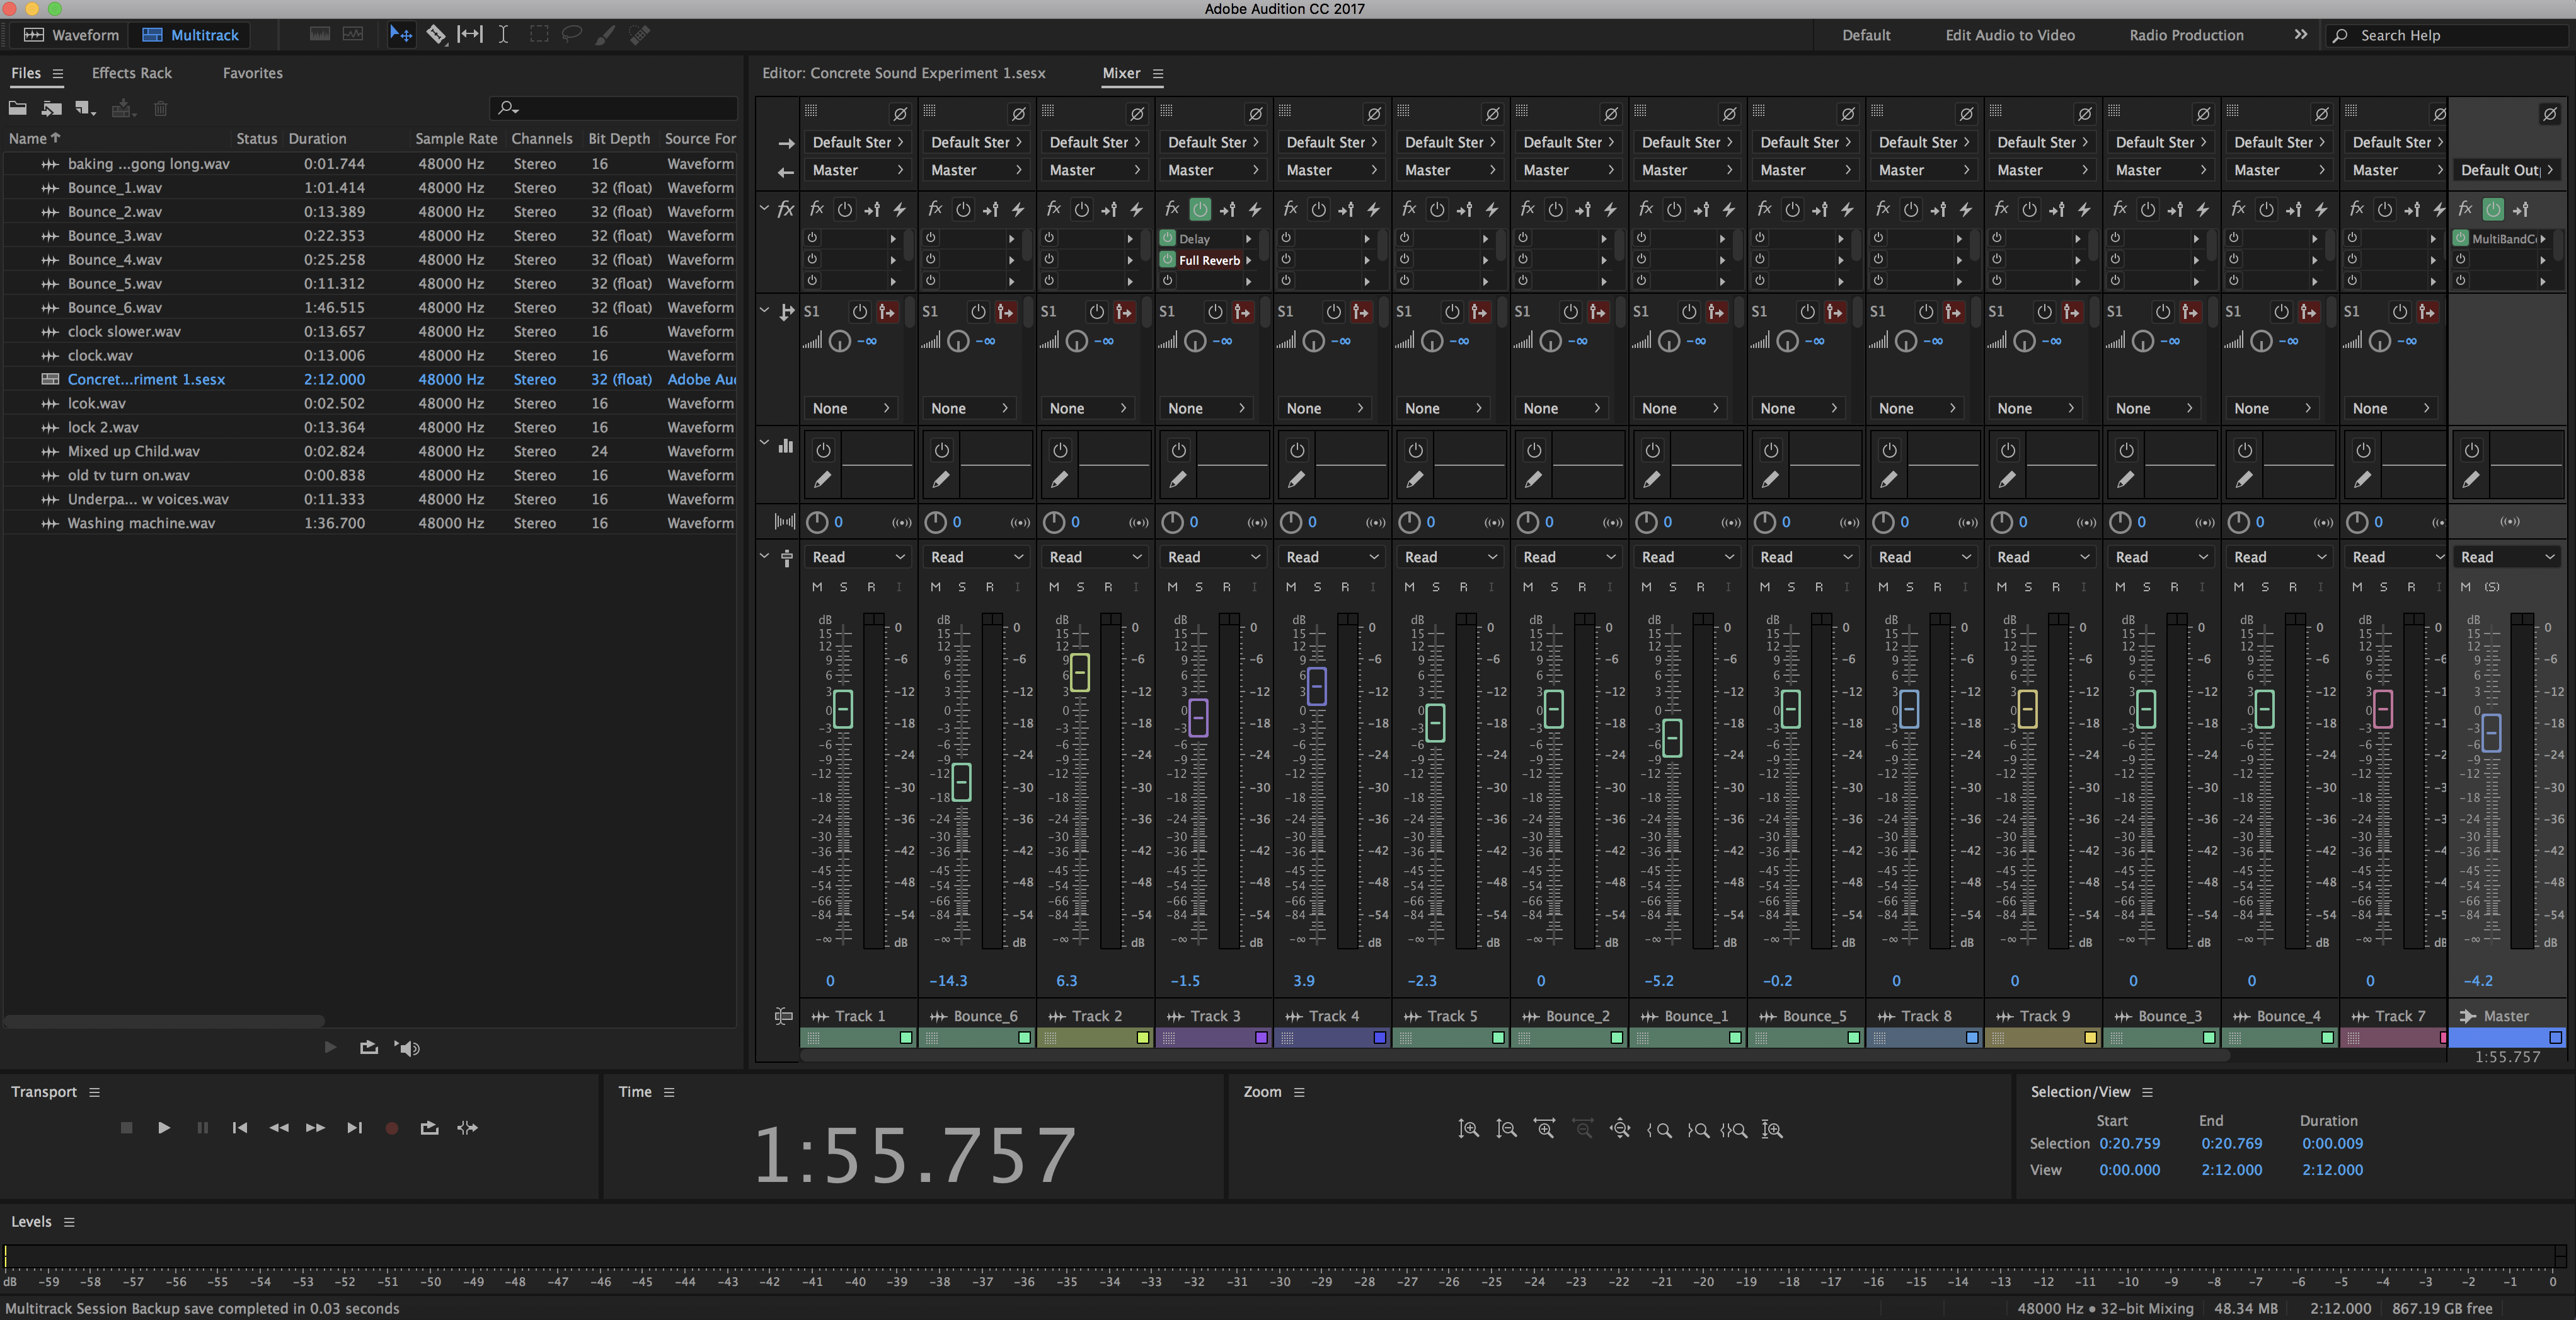This screenshot has height=1320, width=2576.
Task: Click the Skip Selection transport icon
Action: pos(467,1128)
